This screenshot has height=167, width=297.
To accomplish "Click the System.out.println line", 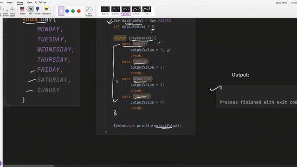I will pyautogui.click(x=147, y=126).
